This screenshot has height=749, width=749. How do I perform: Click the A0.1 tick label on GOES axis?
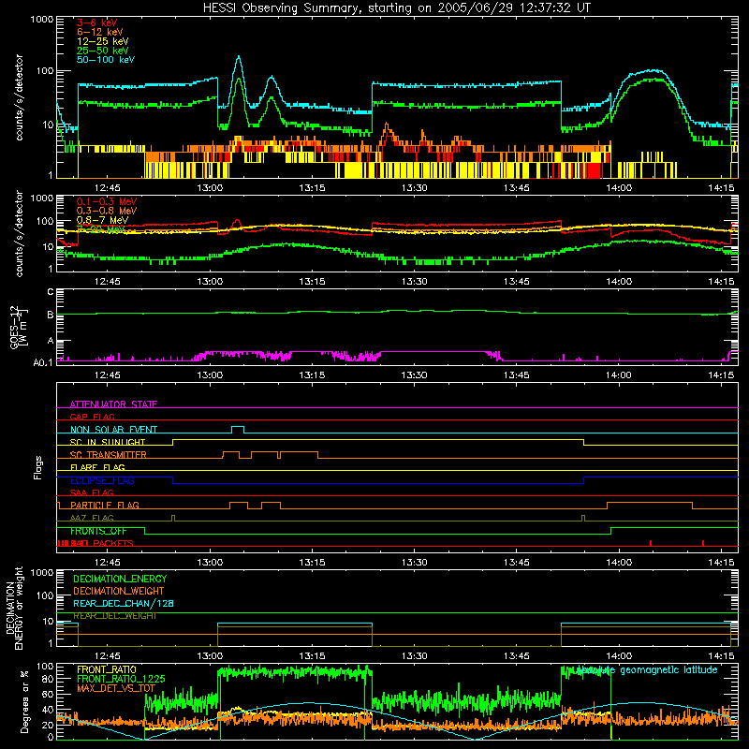(x=43, y=362)
